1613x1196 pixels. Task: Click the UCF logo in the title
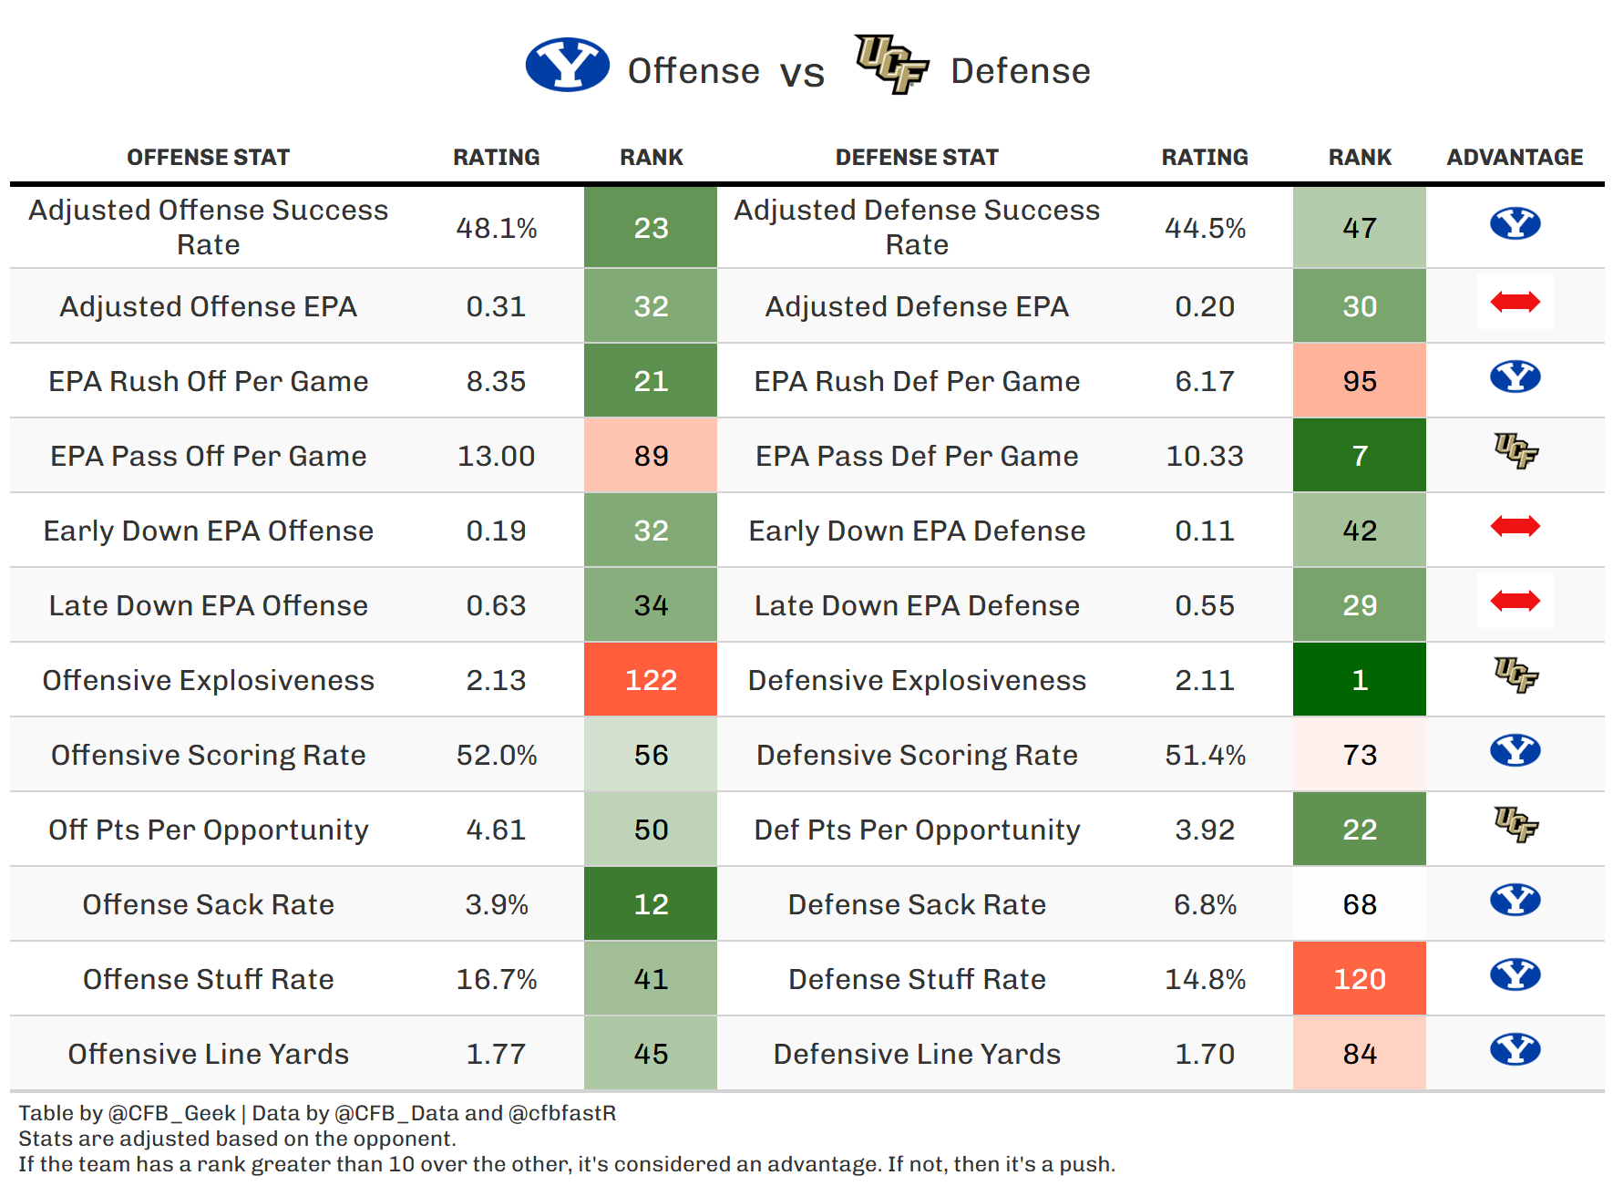891,65
